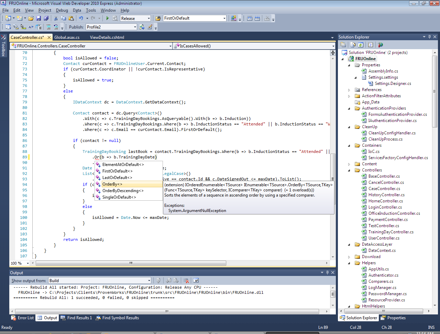Screen dimensions: 440x334
Task: Click the Cut scissors icon
Action: point(56,18)
